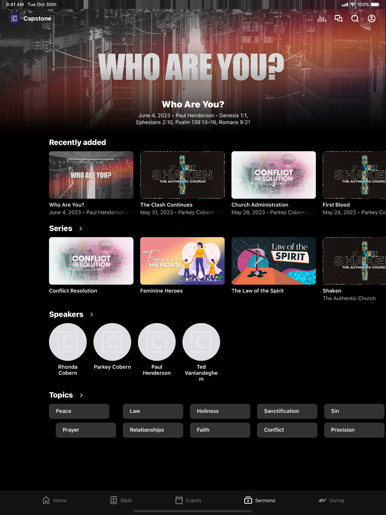The height and width of the screenshot is (515, 386).
Task: Tap 'The Law of the Spirit' label
Action: pyautogui.click(x=257, y=291)
